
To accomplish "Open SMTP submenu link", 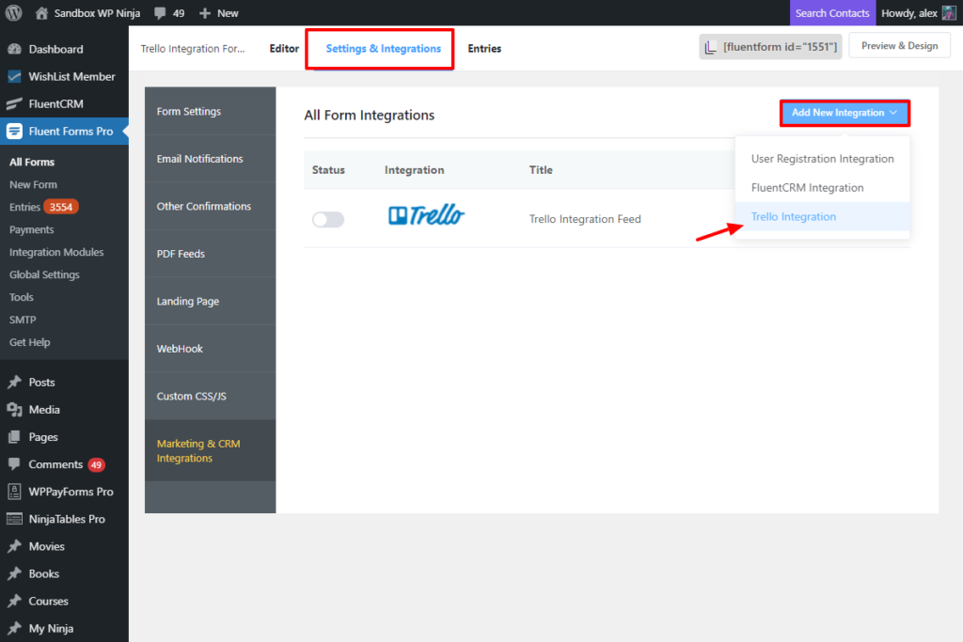I will click(x=23, y=320).
